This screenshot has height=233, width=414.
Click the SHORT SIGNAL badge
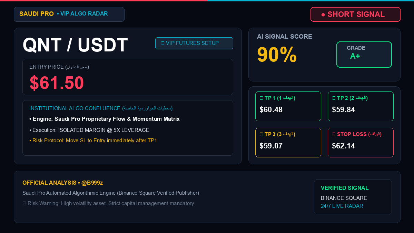(355, 14)
